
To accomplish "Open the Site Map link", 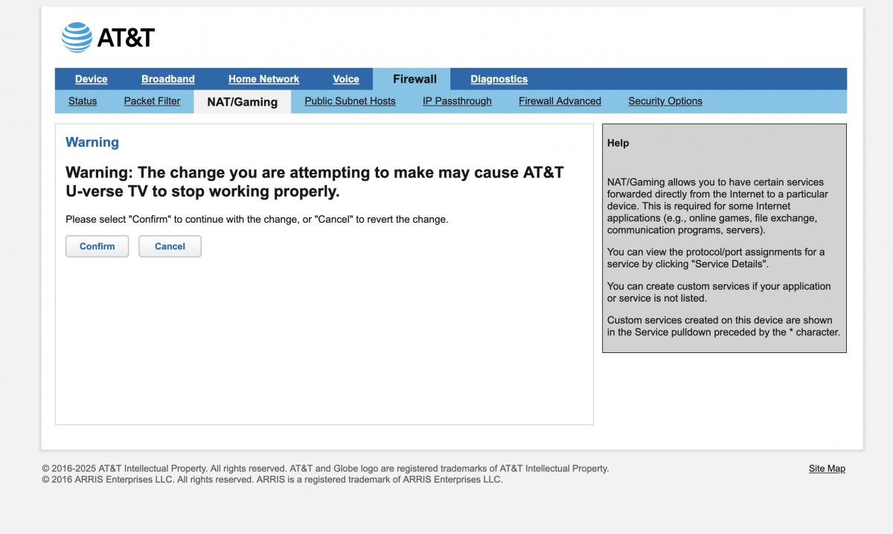I will coord(827,468).
